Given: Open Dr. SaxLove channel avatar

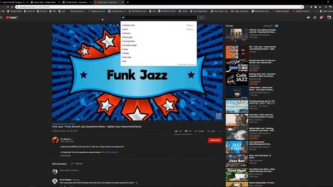Looking at the screenshot, I should pos(55,140).
